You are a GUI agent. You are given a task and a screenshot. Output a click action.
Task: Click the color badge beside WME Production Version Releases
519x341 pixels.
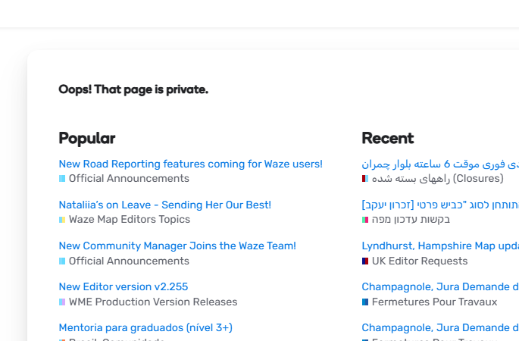click(62, 302)
